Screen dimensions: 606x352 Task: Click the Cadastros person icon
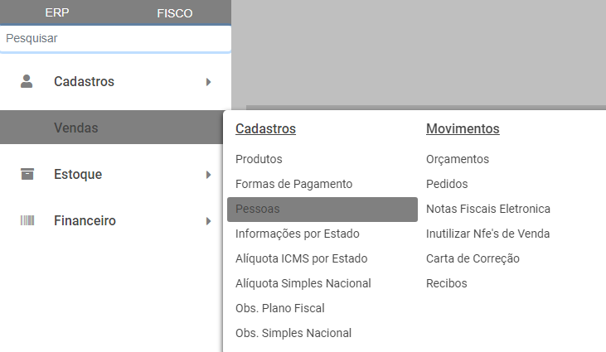click(27, 81)
